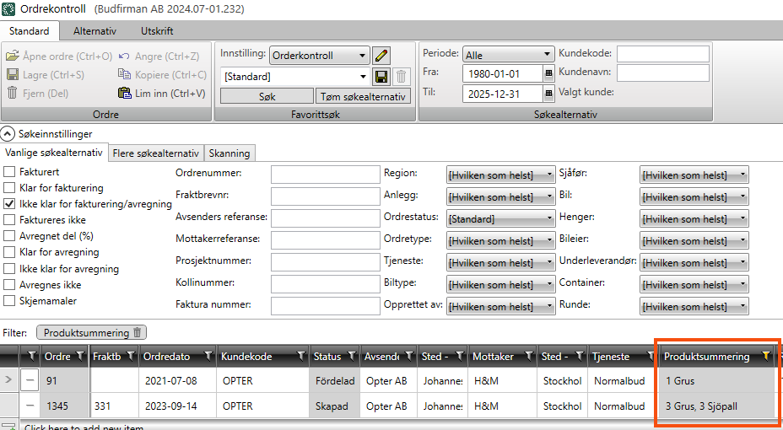Image resolution: width=783 pixels, height=430 pixels.
Task: Remove the Produktsummering filter via trash icon
Action: (x=138, y=333)
